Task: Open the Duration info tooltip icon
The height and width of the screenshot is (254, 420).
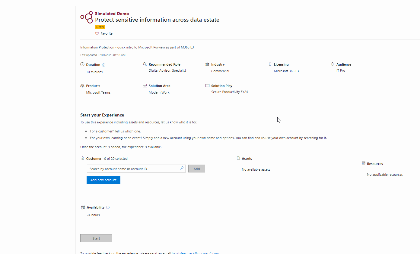Action: pos(103,65)
